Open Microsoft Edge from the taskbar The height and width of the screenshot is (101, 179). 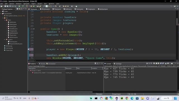132,98
